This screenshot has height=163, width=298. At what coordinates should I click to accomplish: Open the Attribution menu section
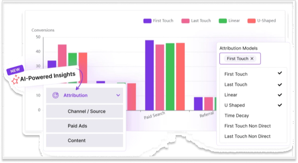pos(84,95)
